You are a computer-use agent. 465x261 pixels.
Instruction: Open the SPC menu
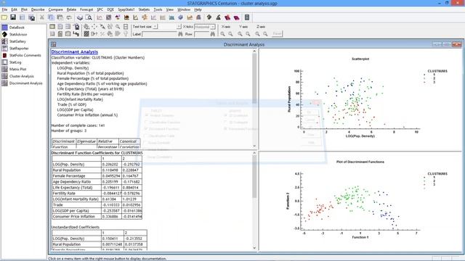pyautogui.click(x=100, y=9)
